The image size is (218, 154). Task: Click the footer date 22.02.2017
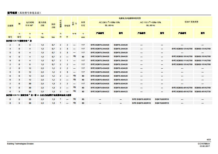coord(205,146)
